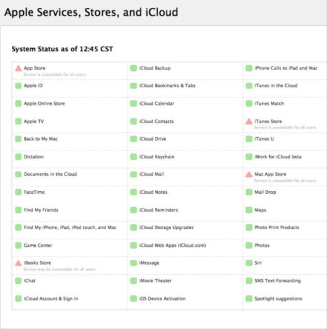Click the warning triangle beside Mac App Store
The width and height of the screenshot is (327, 329).
(249, 175)
